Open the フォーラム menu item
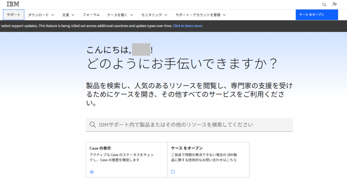 pos(91,15)
